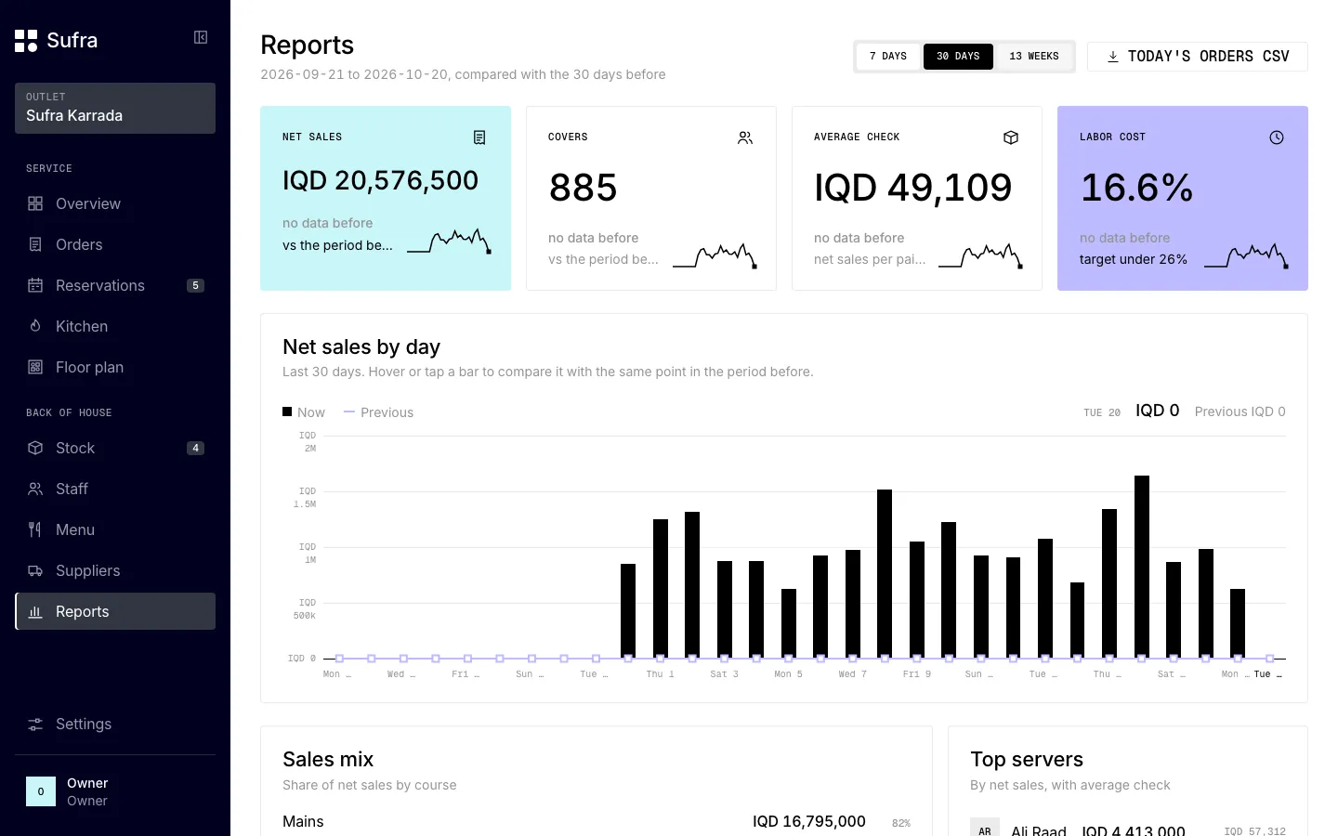Open Reservations in the sidebar
Screen dimensions: 1338x836
(x=115, y=285)
